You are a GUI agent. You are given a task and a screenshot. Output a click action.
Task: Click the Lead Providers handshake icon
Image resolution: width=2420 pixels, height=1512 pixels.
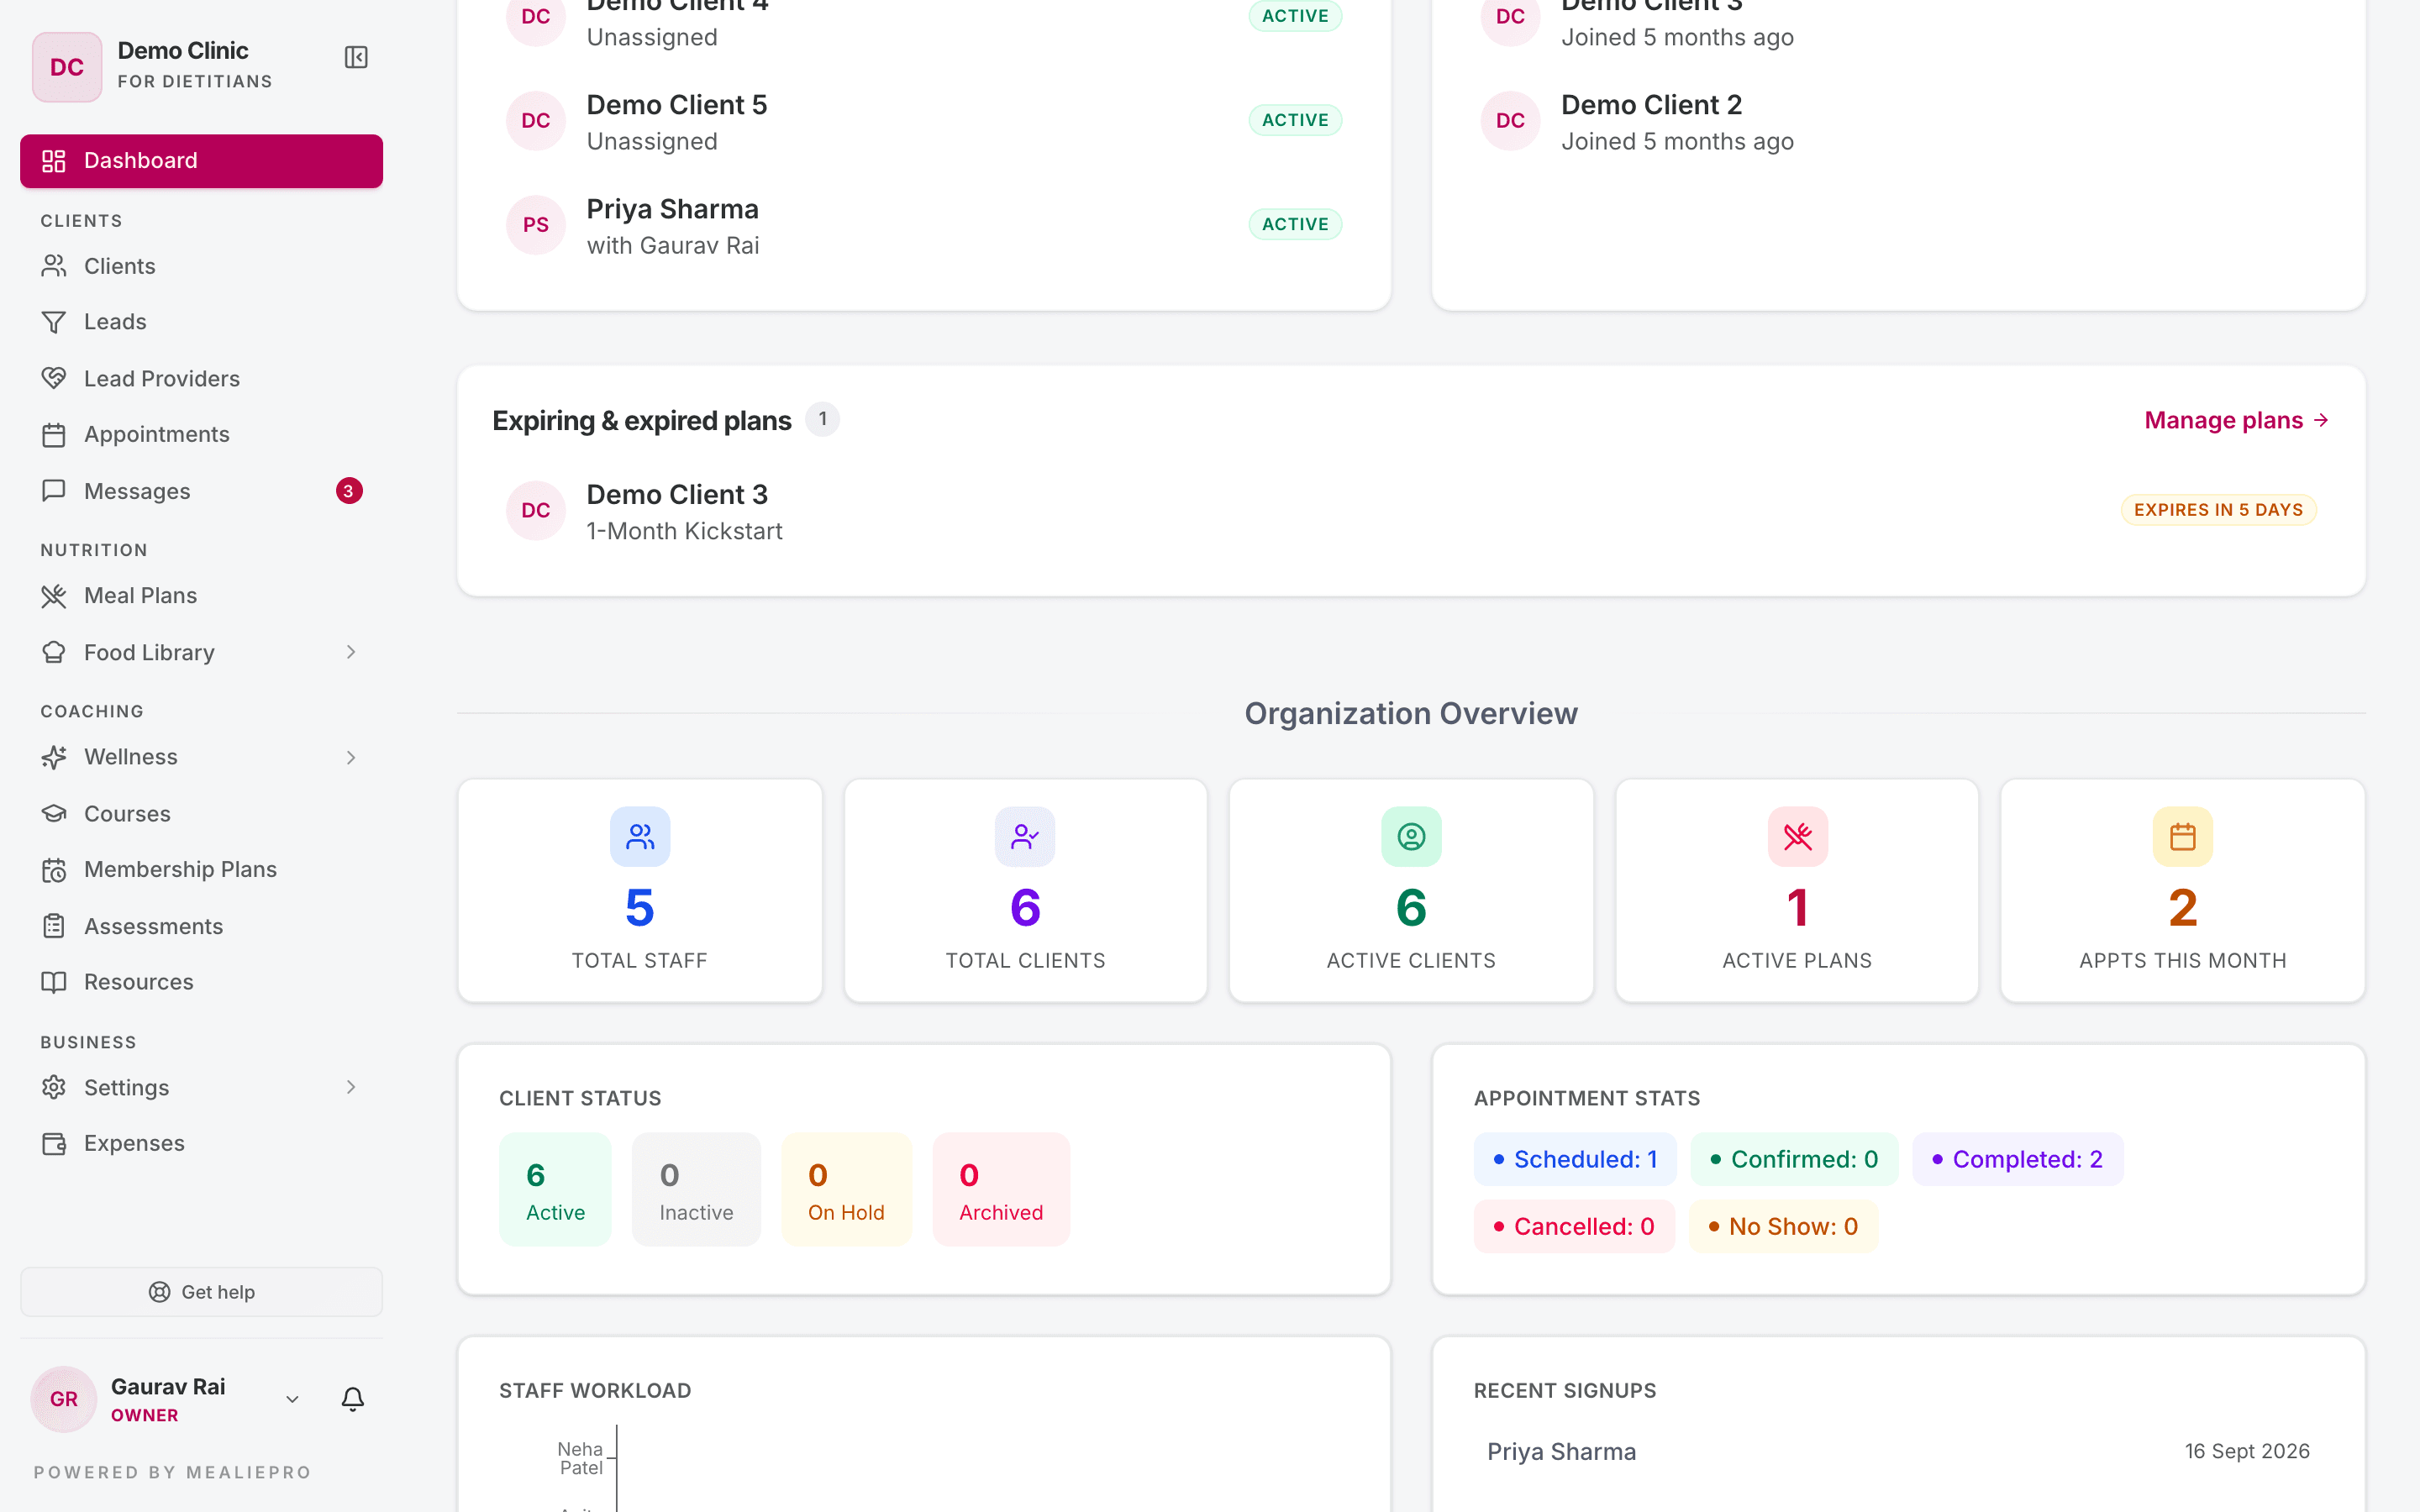pos(54,378)
